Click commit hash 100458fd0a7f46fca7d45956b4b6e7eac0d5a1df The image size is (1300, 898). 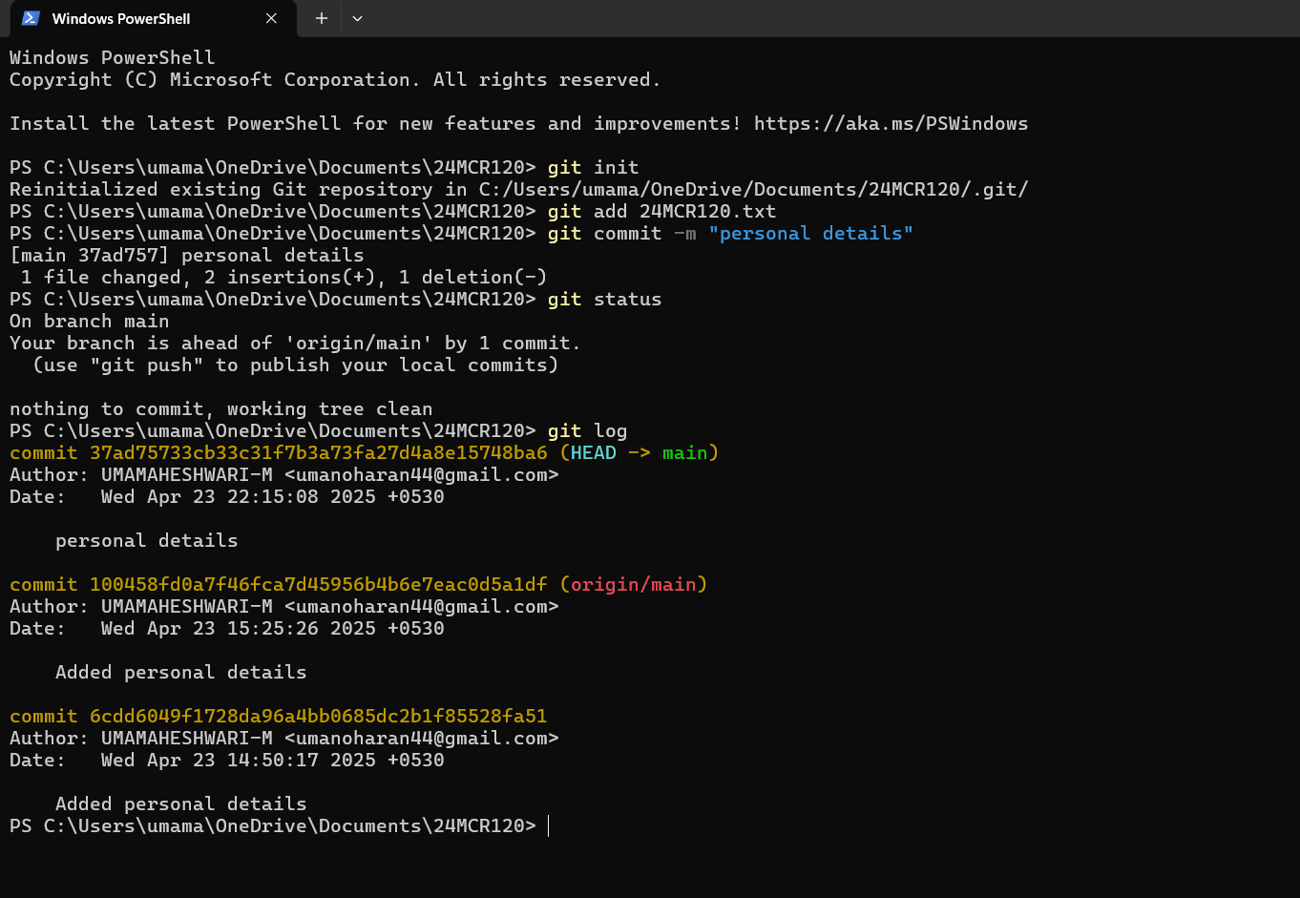(x=319, y=584)
